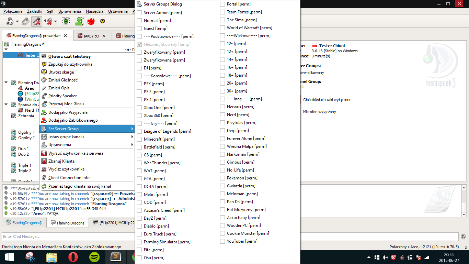469x264 pixels.
Task: Open Sublime Text from the taskbar
Action: click(x=116, y=257)
